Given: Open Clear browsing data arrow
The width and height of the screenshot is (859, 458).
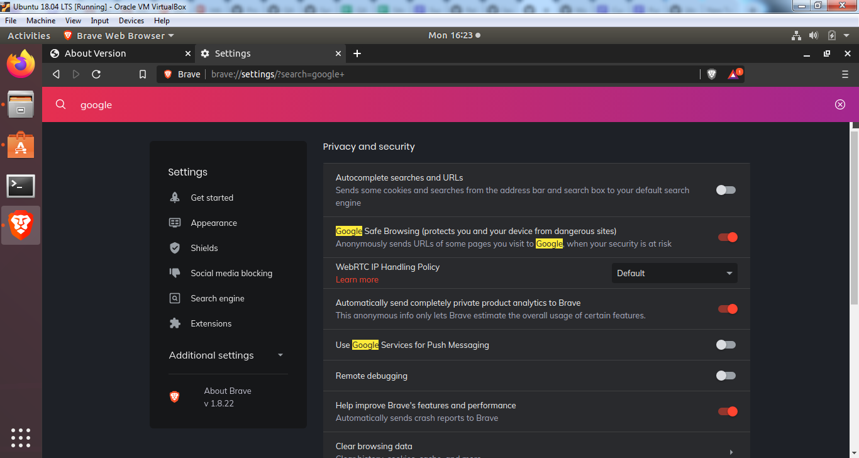Looking at the screenshot, I should click(731, 452).
